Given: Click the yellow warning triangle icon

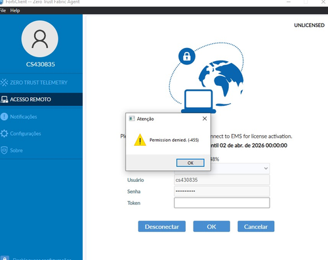Looking at the screenshot, I should pos(140,140).
